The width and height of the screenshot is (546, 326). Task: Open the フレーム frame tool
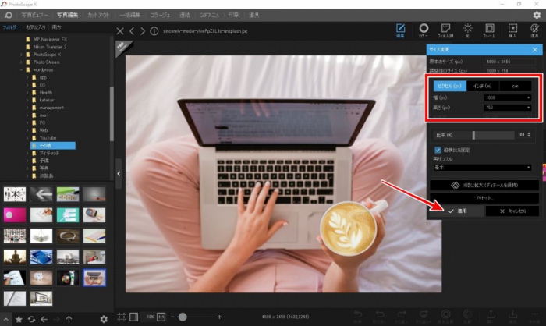click(x=489, y=30)
